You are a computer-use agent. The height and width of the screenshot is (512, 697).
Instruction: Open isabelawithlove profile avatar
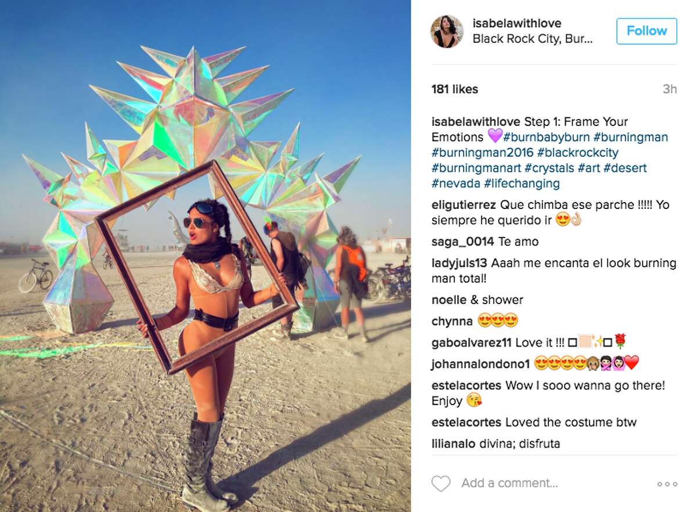point(447,31)
